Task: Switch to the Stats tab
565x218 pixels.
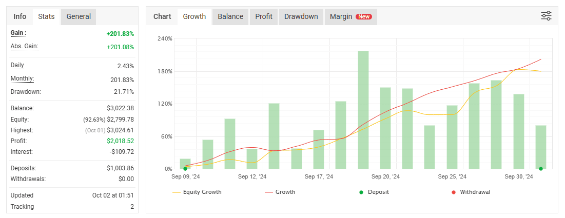Action: click(x=47, y=16)
